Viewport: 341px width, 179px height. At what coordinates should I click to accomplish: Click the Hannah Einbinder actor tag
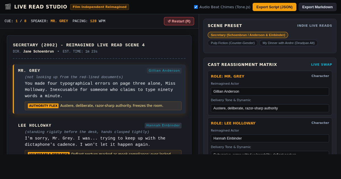(163, 126)
